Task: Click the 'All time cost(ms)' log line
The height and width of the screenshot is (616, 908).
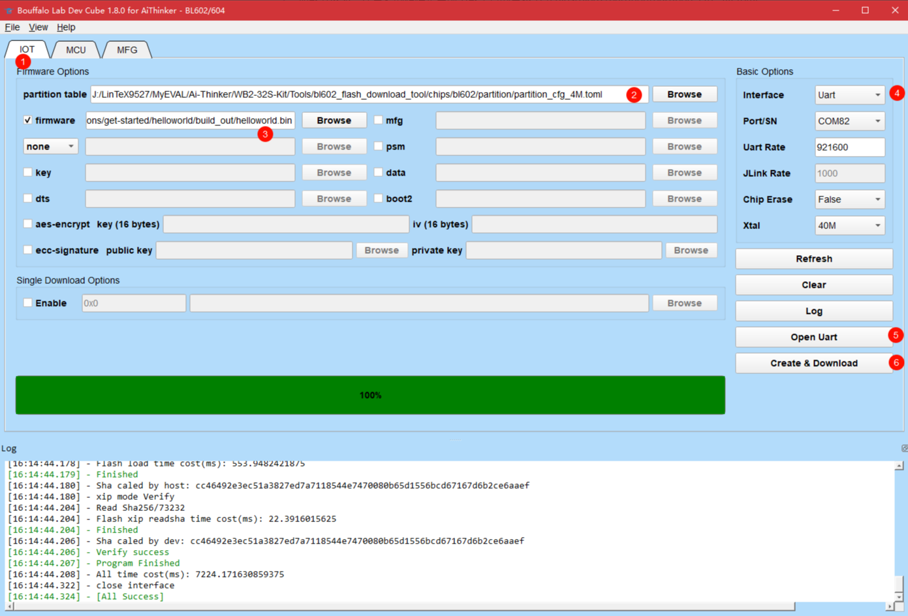Action: (146, 574)
